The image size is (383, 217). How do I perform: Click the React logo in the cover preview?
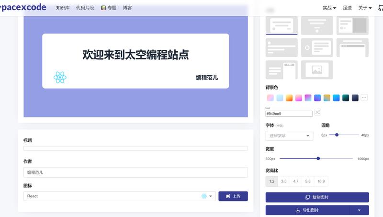point(60,78)
